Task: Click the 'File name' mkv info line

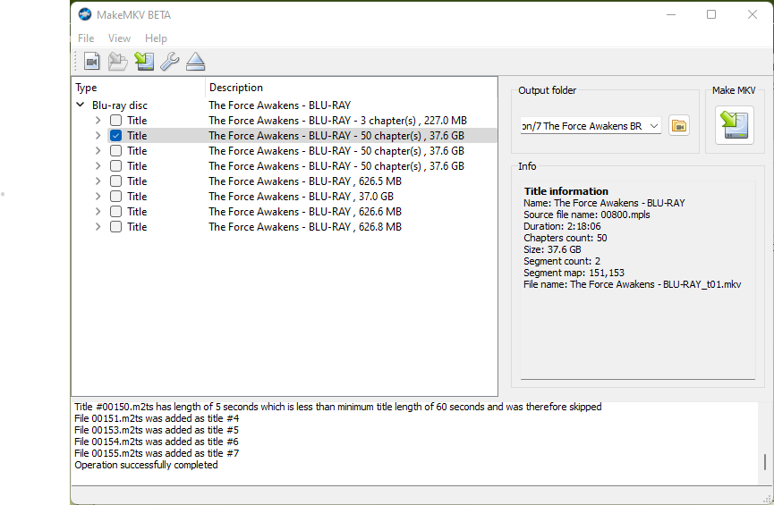Action: click(632, 284)
